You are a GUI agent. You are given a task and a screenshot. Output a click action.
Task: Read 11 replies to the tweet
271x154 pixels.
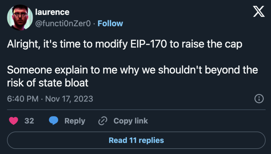click(136, 140)
